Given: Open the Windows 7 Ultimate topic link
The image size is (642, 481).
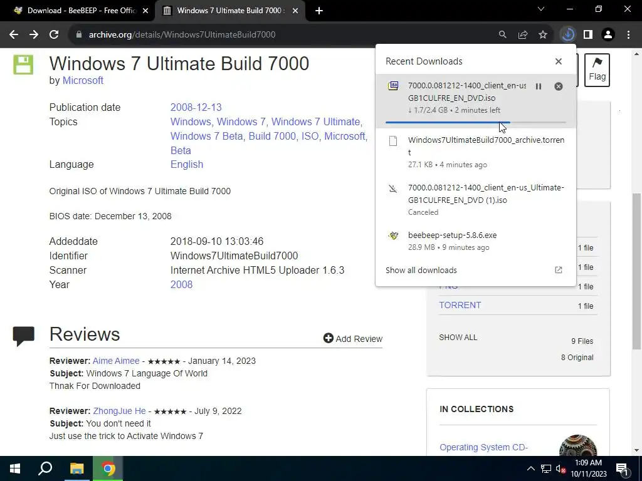Looking at the screenshot, I should pos(316,122).
